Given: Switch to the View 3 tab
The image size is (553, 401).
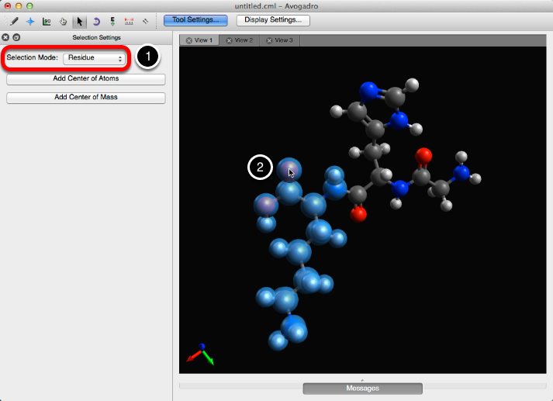Looking at the screenshot, I should (x=279, y=40).
